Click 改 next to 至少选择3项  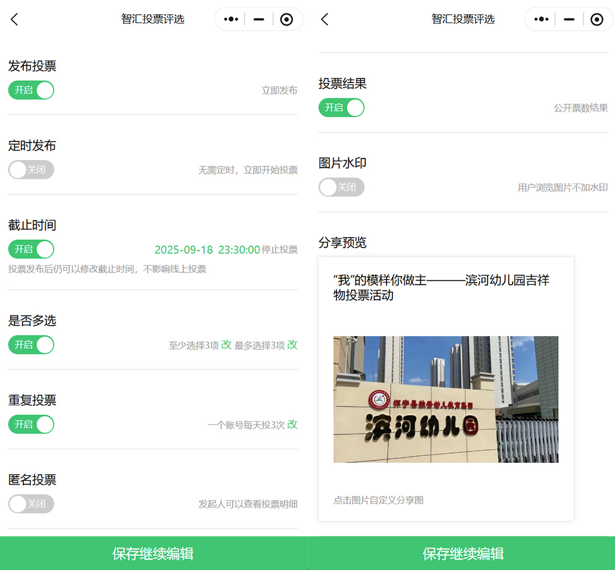pos(226,345)
